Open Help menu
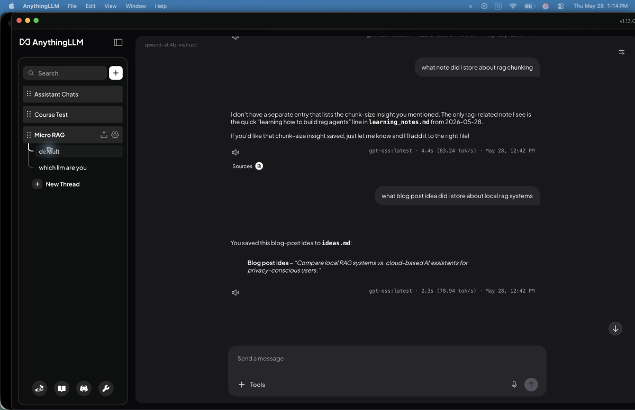635x410 pixels. 161,6
